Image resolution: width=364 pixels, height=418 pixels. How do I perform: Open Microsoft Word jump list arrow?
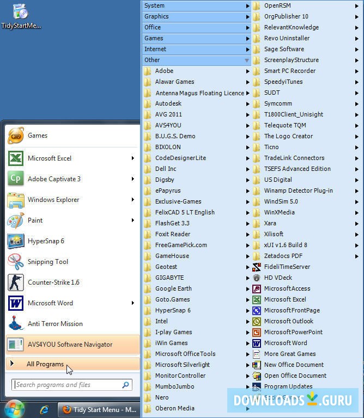pos(132,303)
